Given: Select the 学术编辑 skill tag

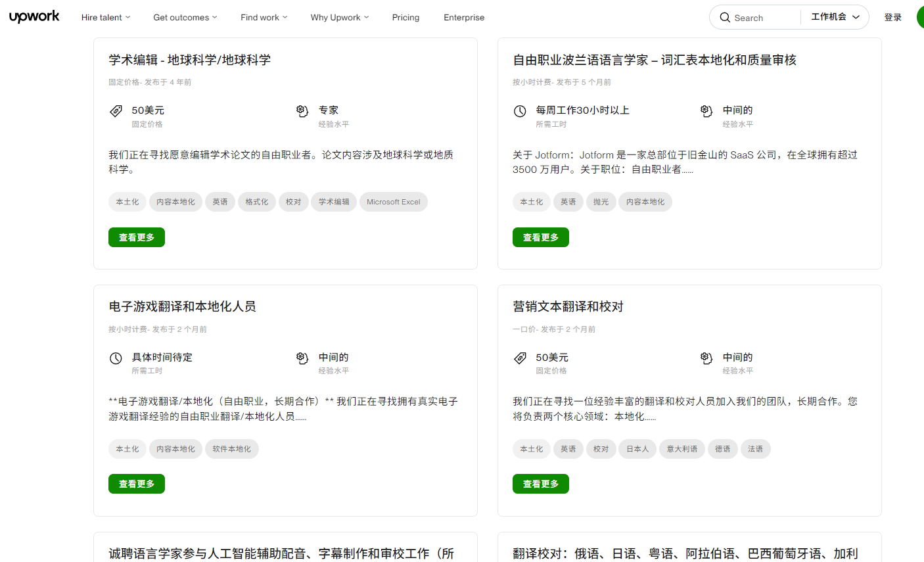Looking at the screenshot, I should pyautogui.click(x=335, y=202).
